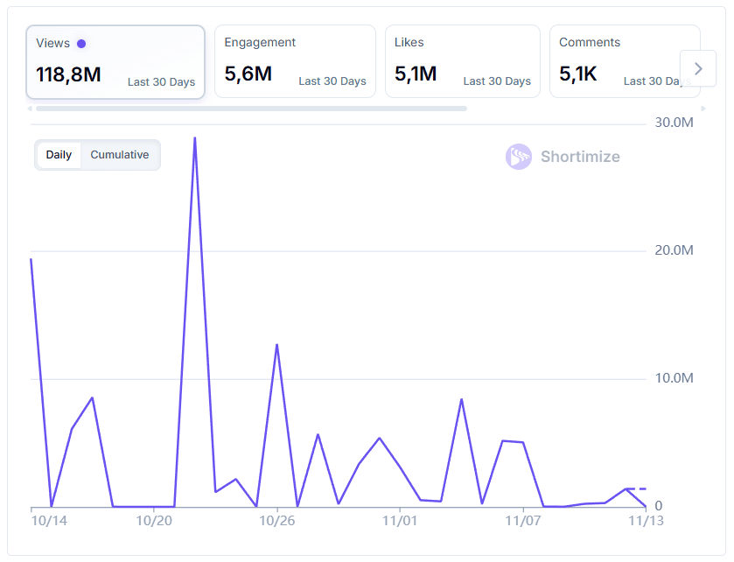Click the horizontal scrollbar under metric cards
The width and height of the screenshot is (734, 562).
251,109
